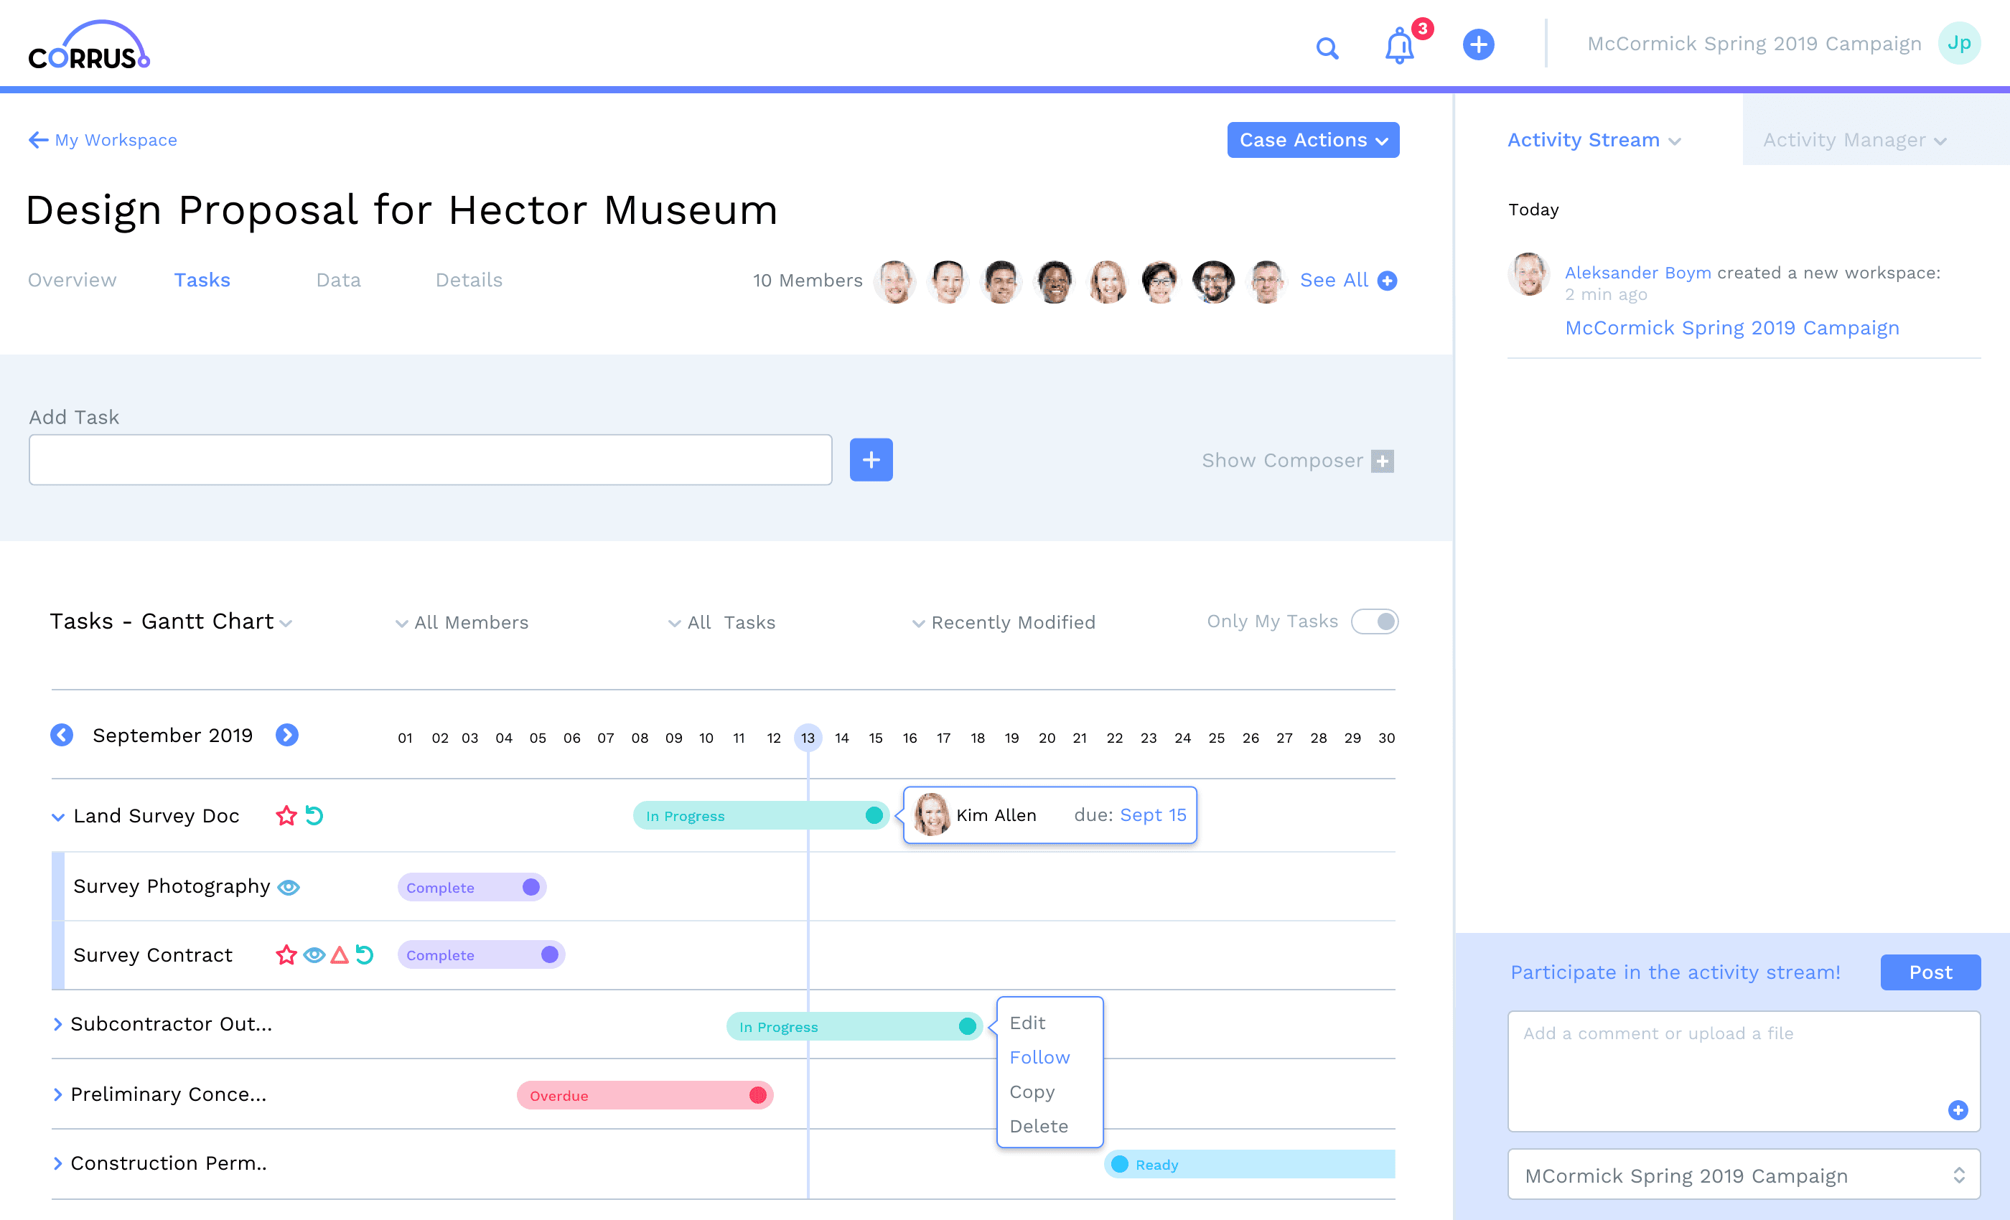Go to next month arrow

point(286,735)
